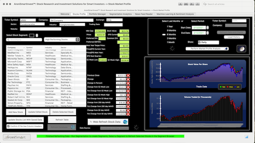Click the Add New Stock button
Viewport: 255px width, 143px height.
click(x=16, y=112)
